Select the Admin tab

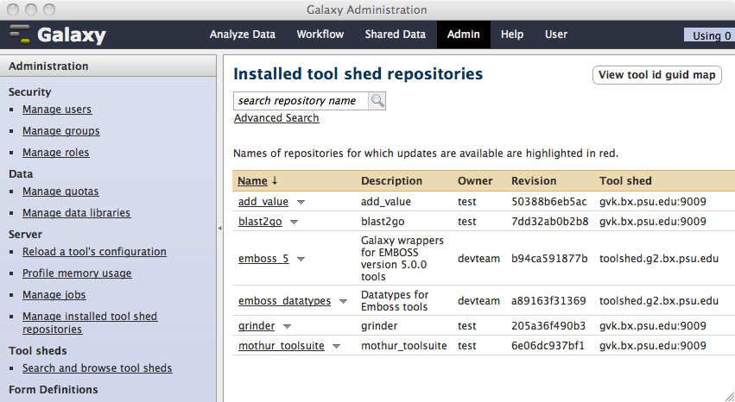[x=464, y=35]
